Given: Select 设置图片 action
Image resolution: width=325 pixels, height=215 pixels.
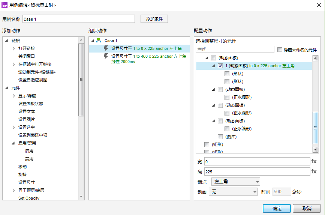Looking at the screenshot, I should point(27,119).
